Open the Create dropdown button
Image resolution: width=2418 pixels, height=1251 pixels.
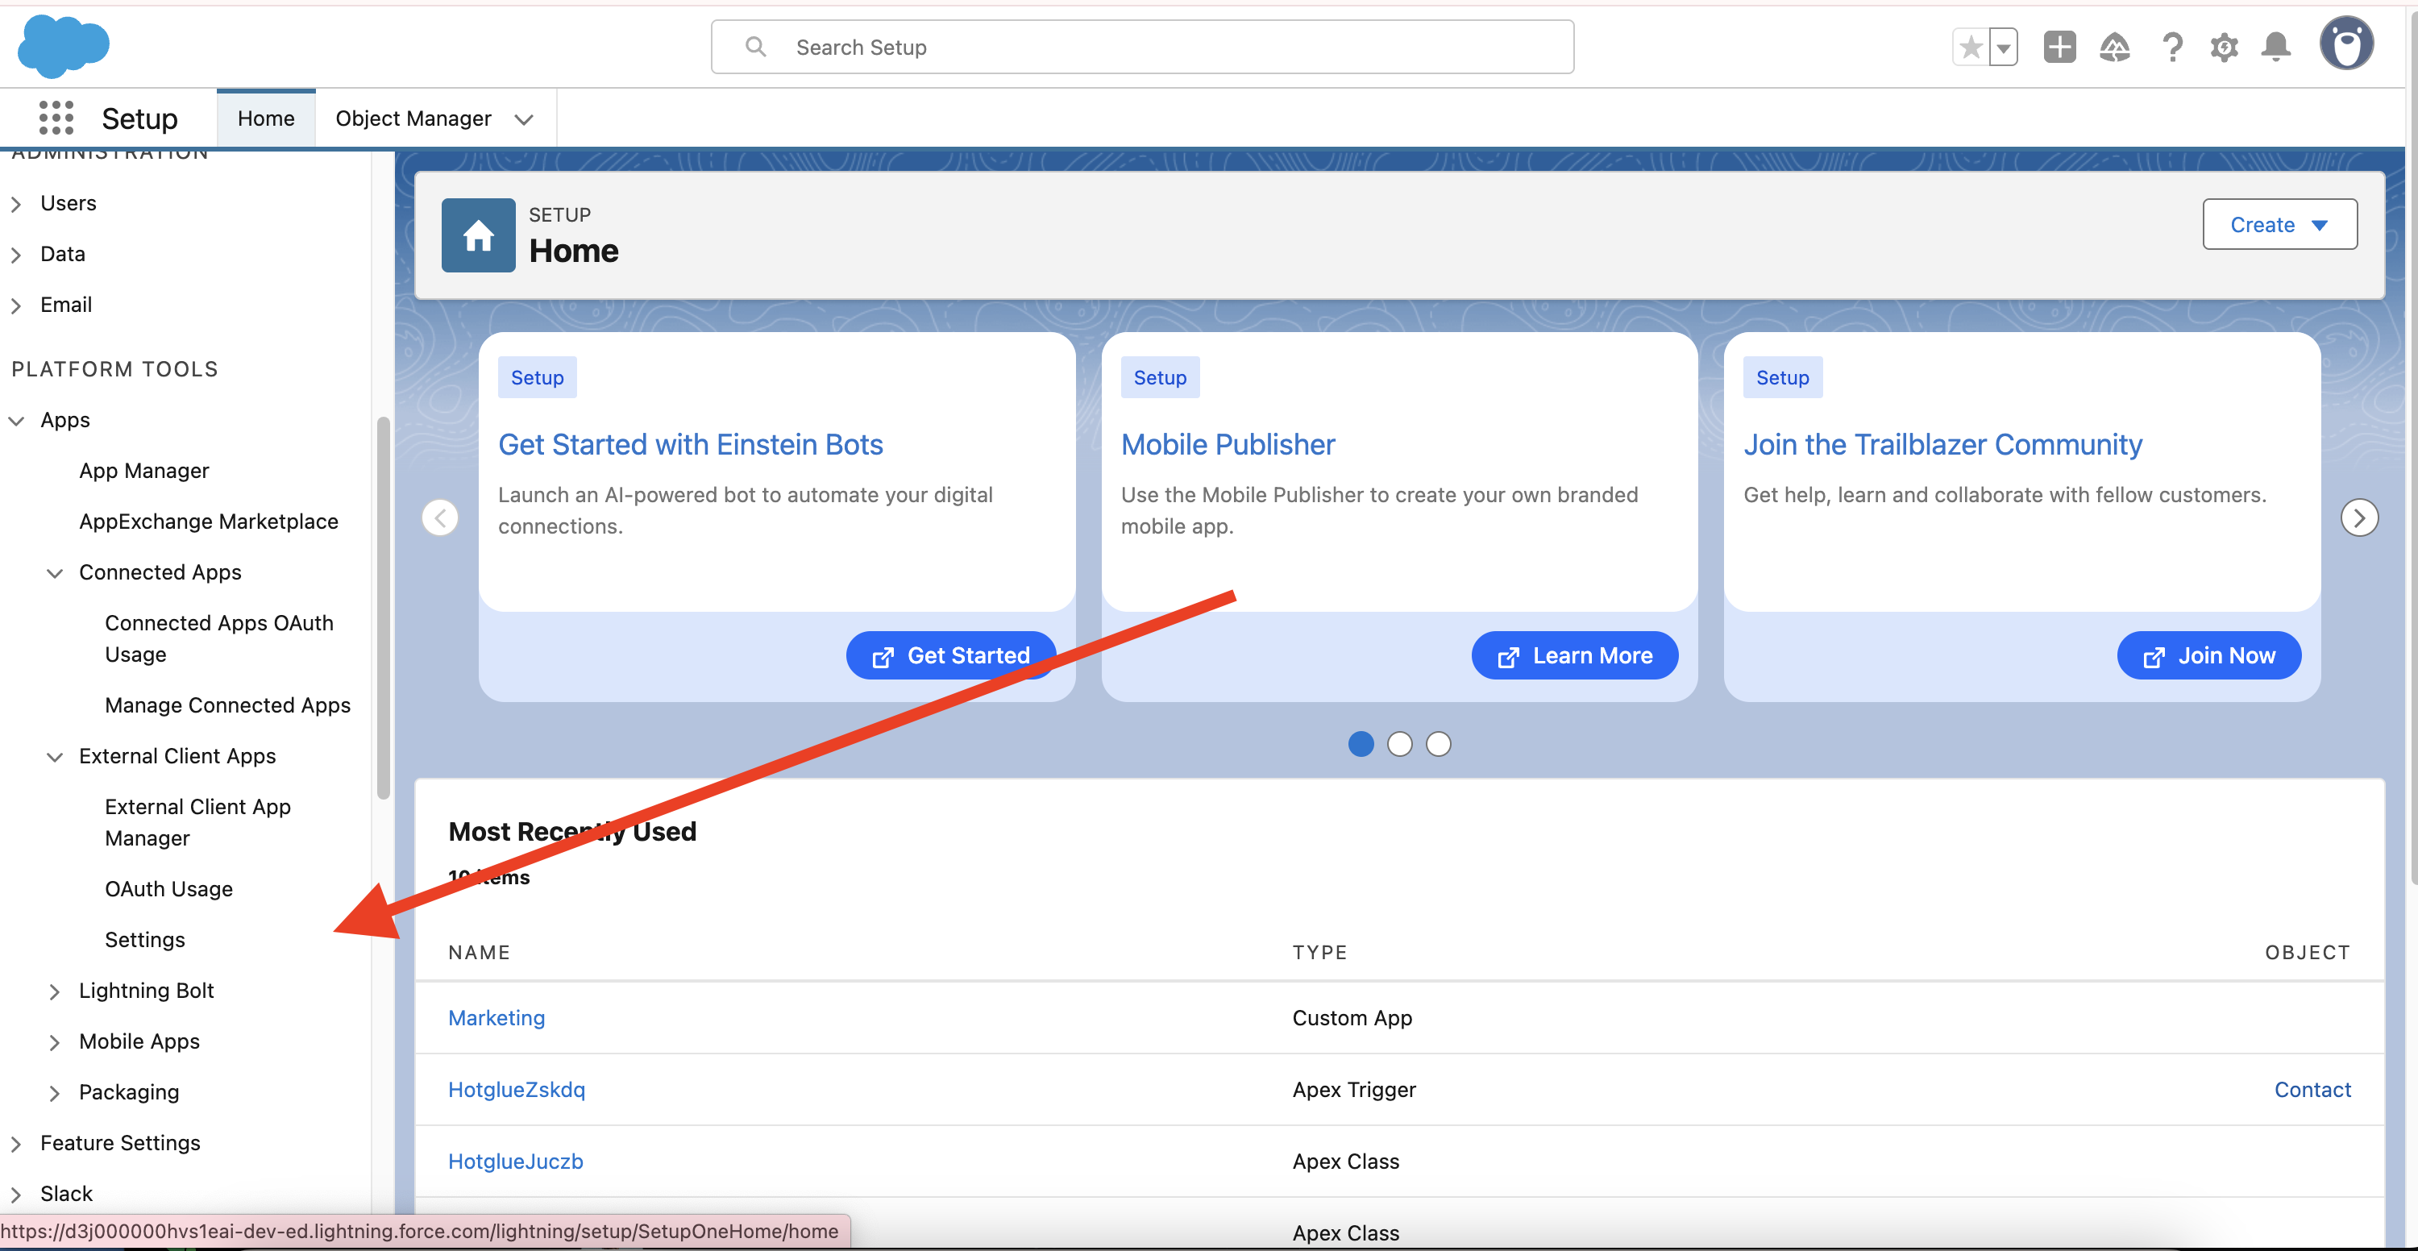point(2279,224)
